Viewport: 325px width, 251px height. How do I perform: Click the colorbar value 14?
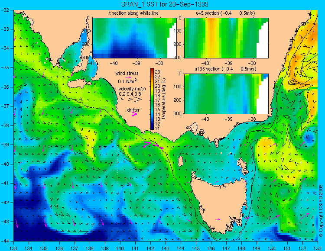158,114
